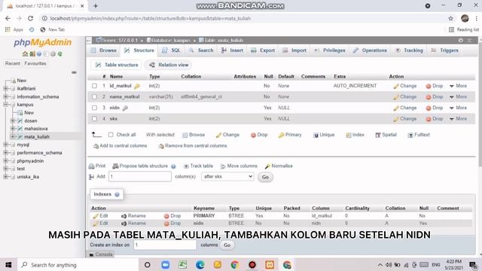Viewport: 482px width, 271px height.
Task: Tick the checkbox for sks column
Action: point(94,119)
